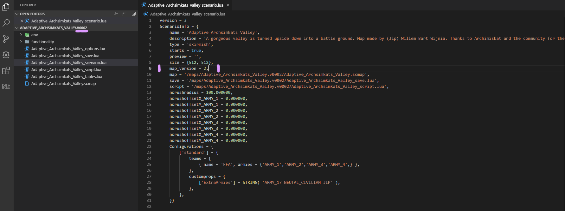Screen dimensions: 565x211
Task: Close scenario.lua entry in Open Editors
Action: pyautogui.click(x=22, y=21)
